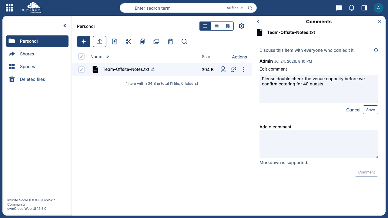Open Spaces in sidebar
Screen dimensions: 388x218
tap(37, 67)
